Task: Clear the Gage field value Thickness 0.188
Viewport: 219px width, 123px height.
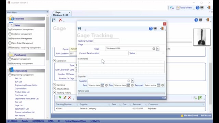Action: pyautogui.click(x=154, y=49)
